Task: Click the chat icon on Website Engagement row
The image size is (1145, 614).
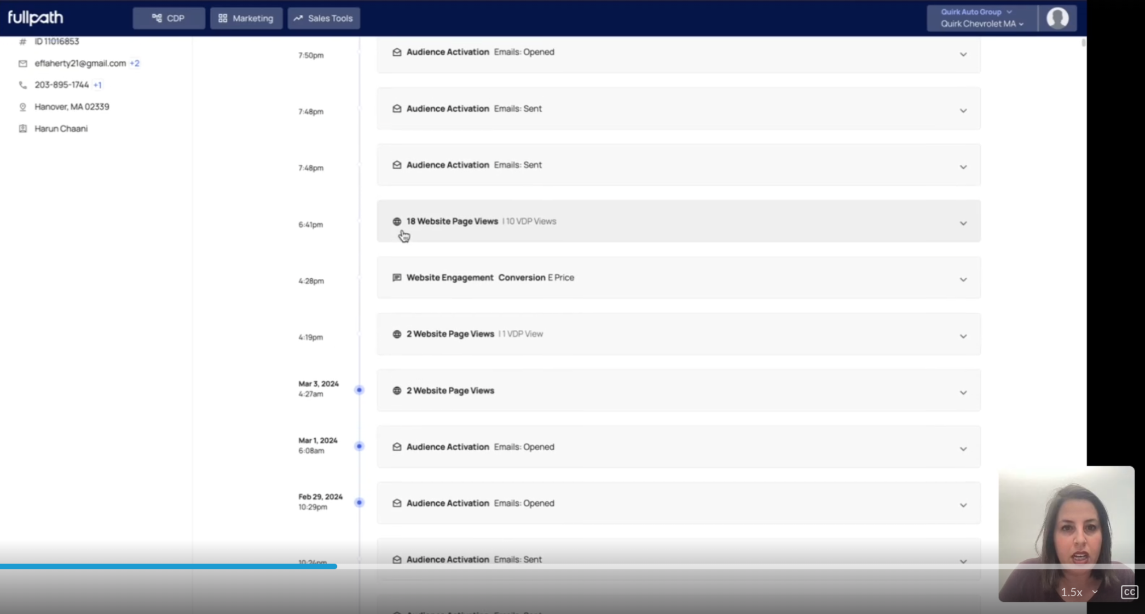Action: [x=397, y=278]
